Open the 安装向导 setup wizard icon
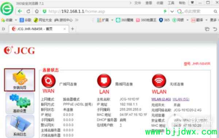 20,80
